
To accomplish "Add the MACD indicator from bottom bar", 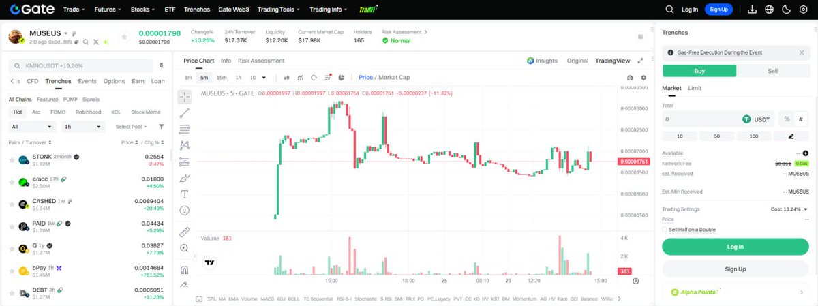I will click(x=267, y=299).
